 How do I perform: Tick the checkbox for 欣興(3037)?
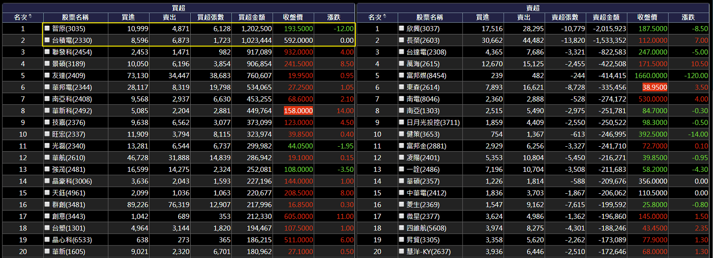point(401,28)
